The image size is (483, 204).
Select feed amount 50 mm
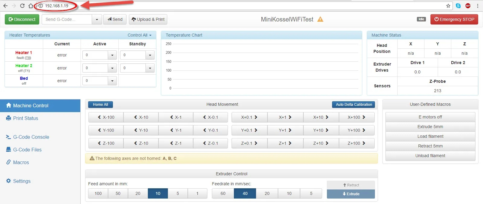[x=118, y=193]
